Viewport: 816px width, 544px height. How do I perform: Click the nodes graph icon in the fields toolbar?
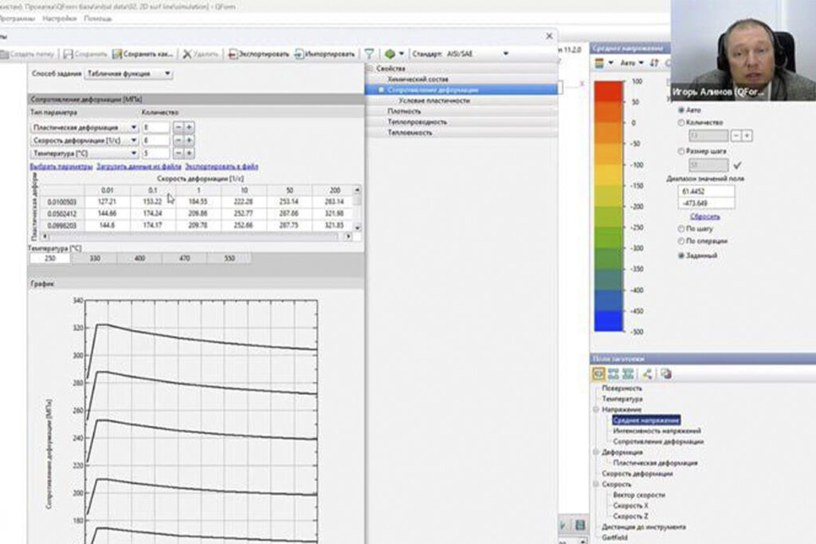click(x=646, y=373)
